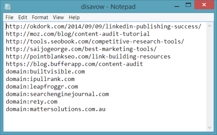Open the File menu
Image resolution: width=217 pixels, height=135 pixels.
pos(9,17)
